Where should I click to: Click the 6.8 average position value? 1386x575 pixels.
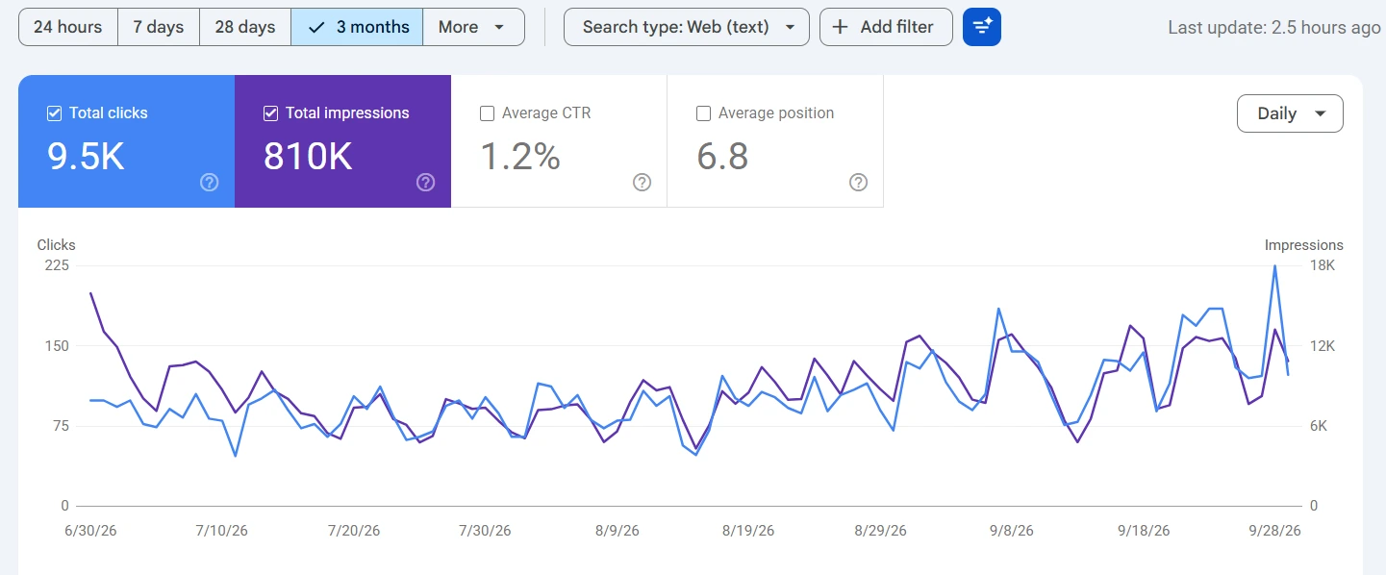click(722, 156)
